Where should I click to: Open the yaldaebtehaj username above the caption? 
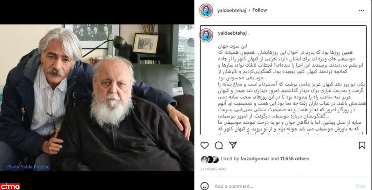click(232, 33)
